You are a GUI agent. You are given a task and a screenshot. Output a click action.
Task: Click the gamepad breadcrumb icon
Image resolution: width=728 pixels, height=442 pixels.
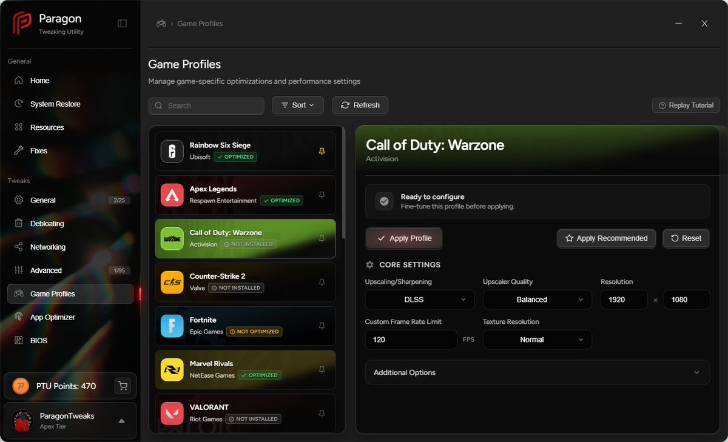pyautogui.click(x=161, y=24)
